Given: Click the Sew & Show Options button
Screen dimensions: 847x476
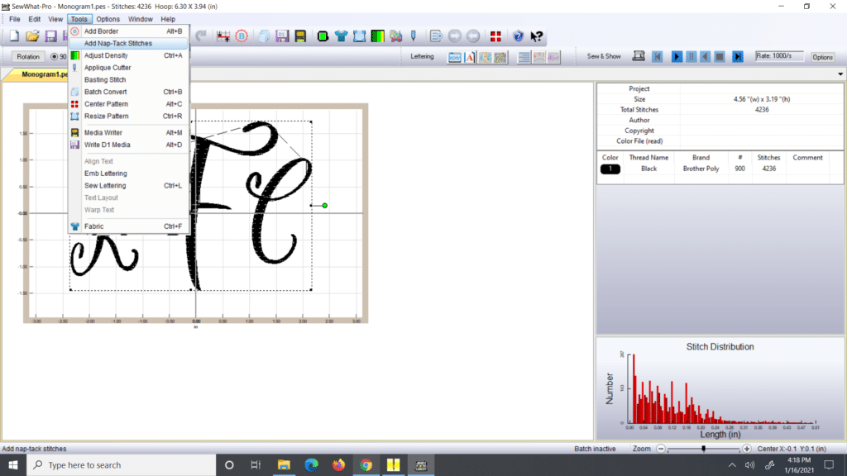Looking at the screenshot, I should 822,57.
